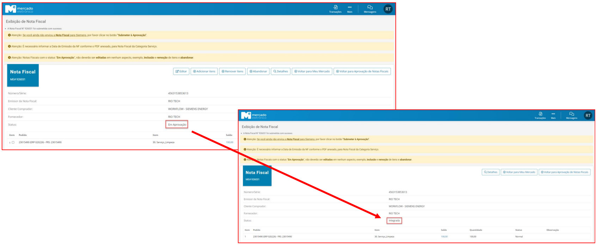Click Saldo value 100,00 in Integrada window
The image size is (597, 245).
pos(444,237)
